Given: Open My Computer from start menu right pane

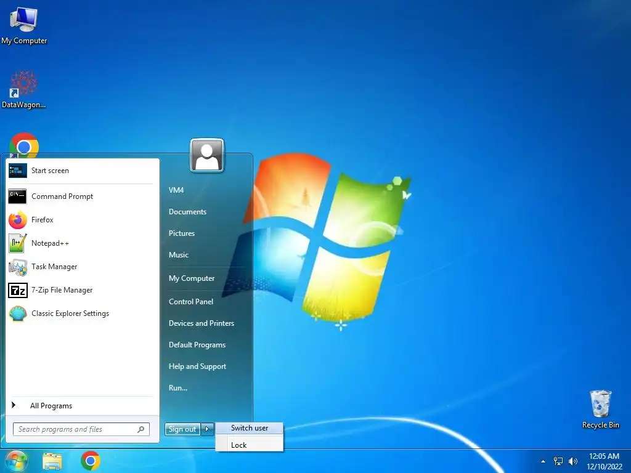Looking at the screenshot, I should [x=192, y=278].
